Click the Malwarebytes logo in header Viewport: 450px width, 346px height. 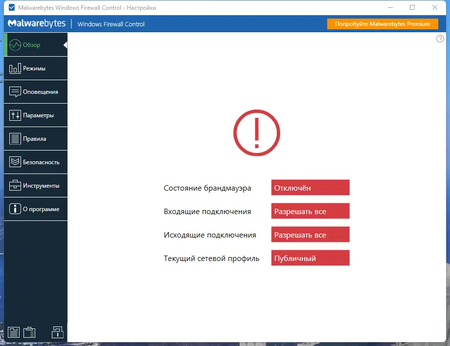pyautogui.click(x=37, y=23)
